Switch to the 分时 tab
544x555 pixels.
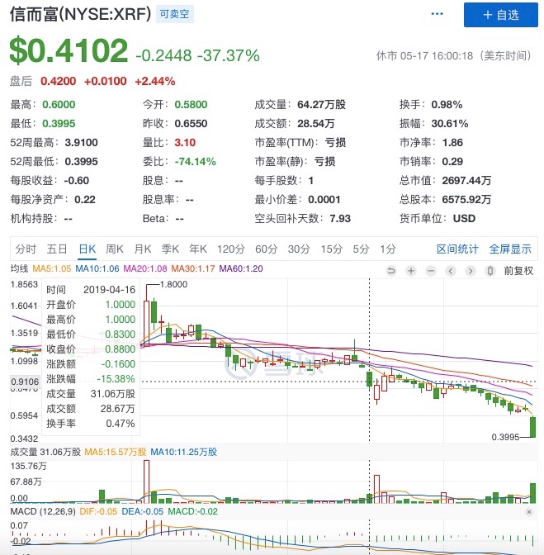tap(26, 249)
